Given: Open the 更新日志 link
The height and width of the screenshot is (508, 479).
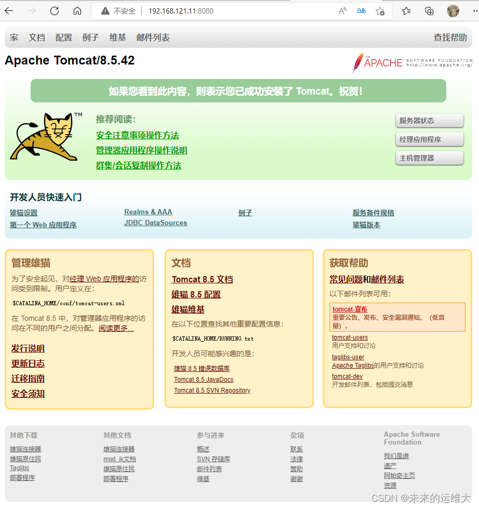Looking at the screenshot, I should click(28, 363).
